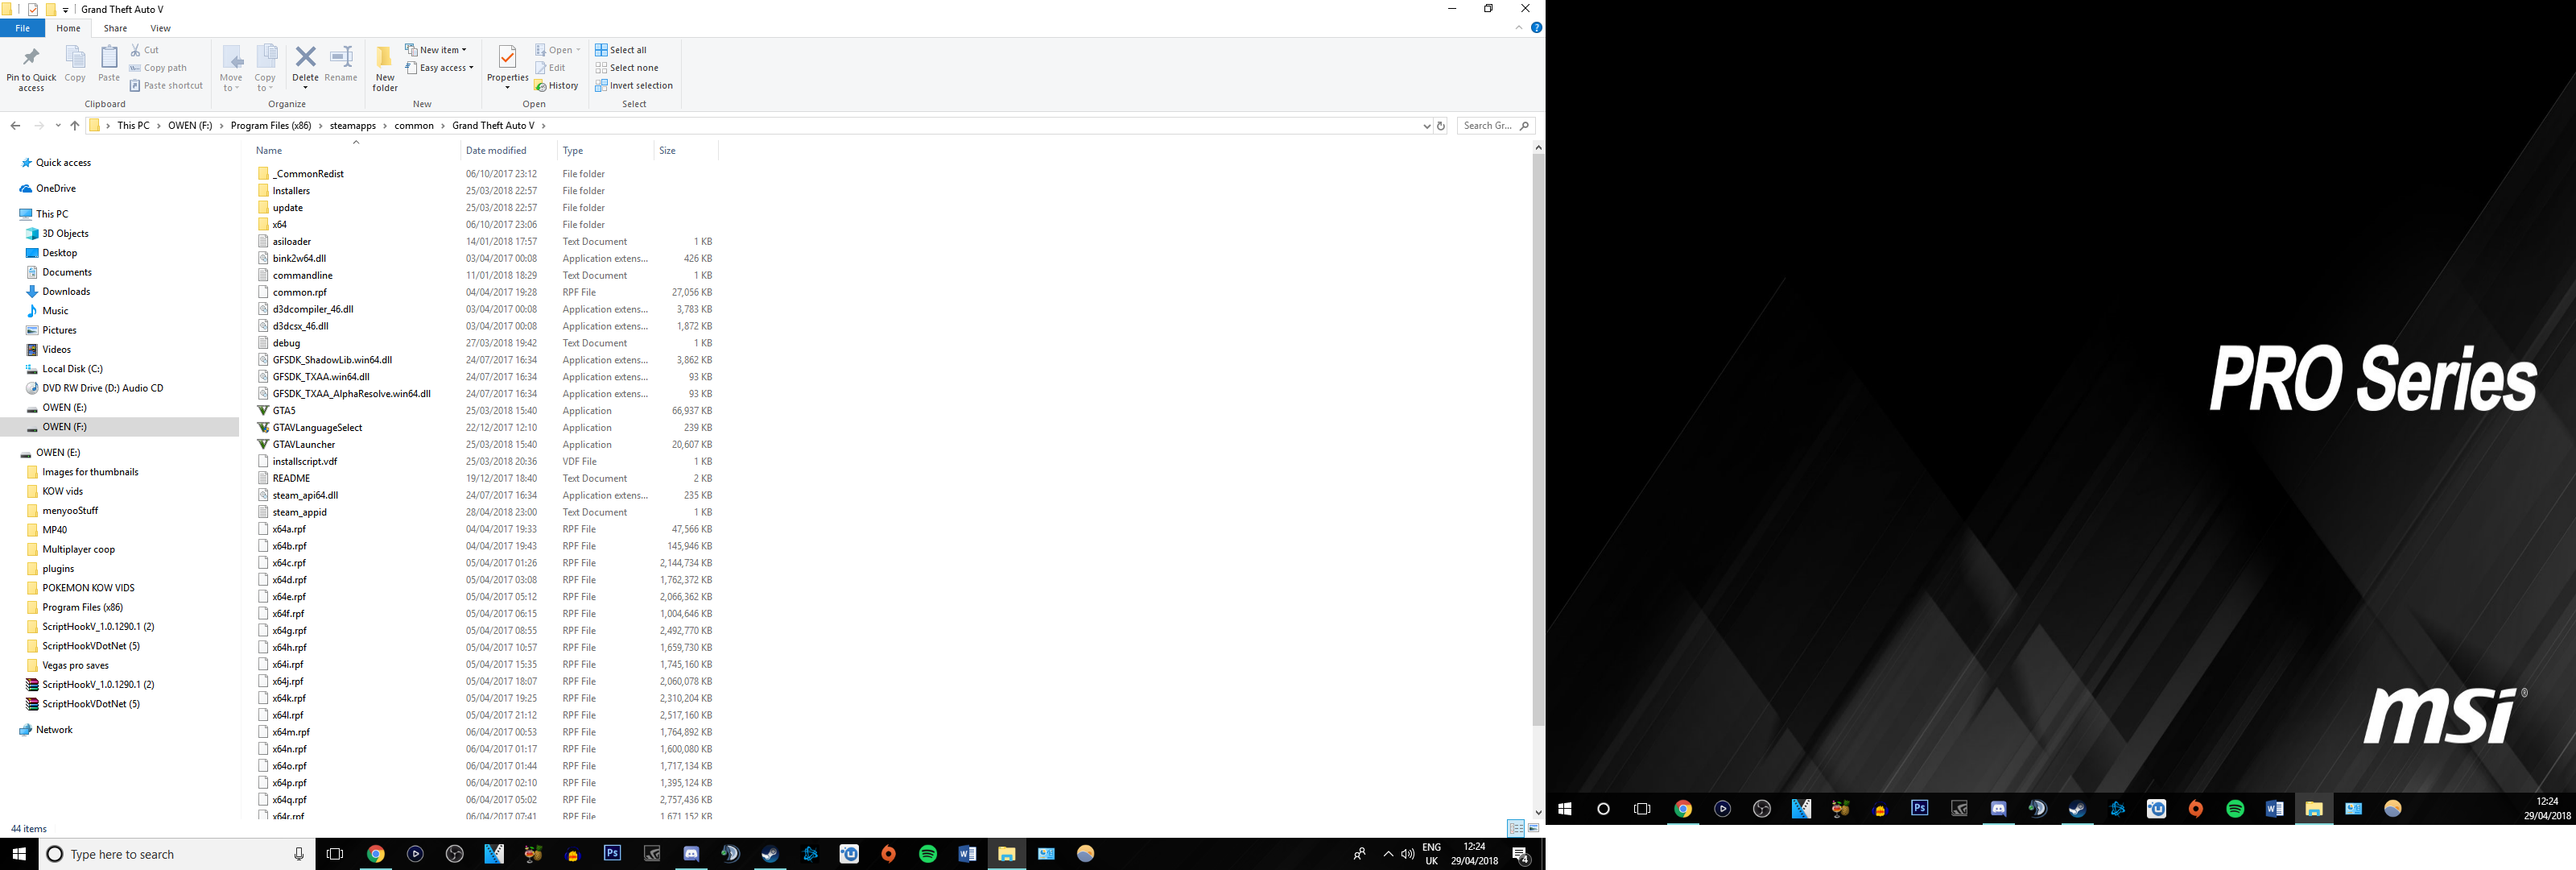Open the Windows Start button, left taskbar
This screenshot has height=870, width=2576.
click(19, 854)
